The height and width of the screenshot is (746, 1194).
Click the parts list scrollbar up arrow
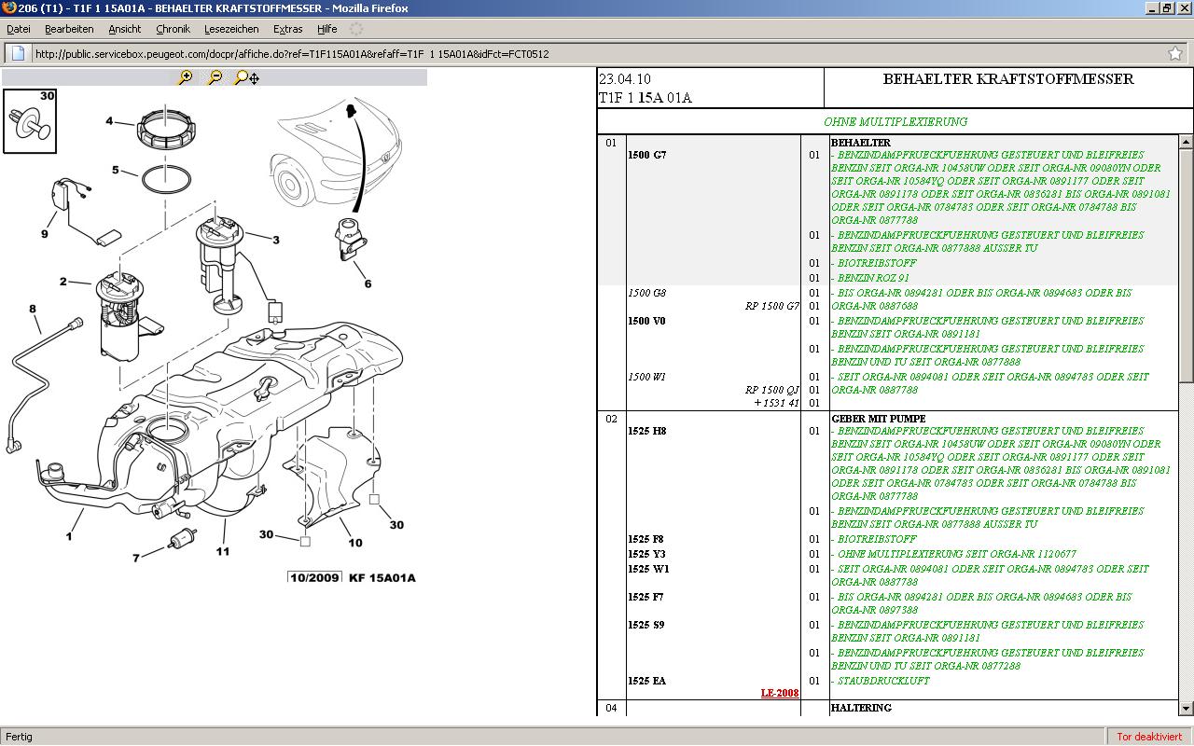1186,142
